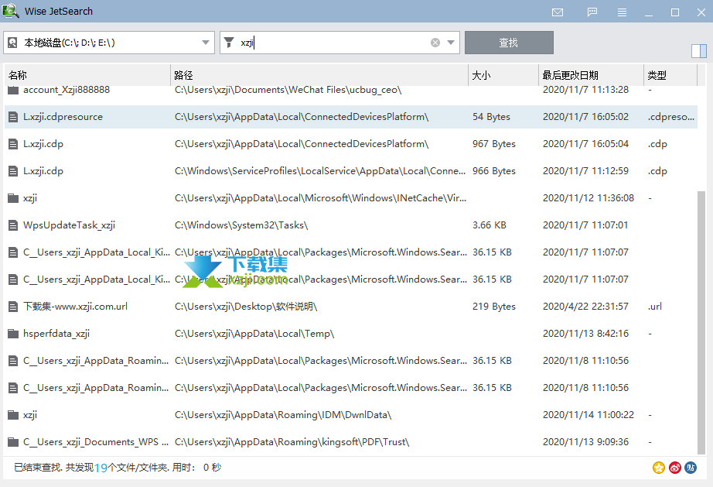This screenshot has height=487, width=713.
Task: Select the account_Xzji888888 folder icon
Action: coord(13,90)
